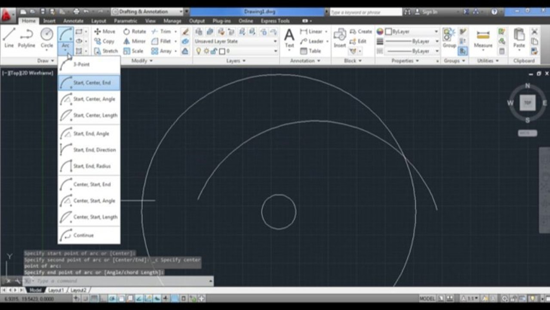Choose 3-Point arc option
Viewport: 550px width, 310px height.
[x=89, y=65]
